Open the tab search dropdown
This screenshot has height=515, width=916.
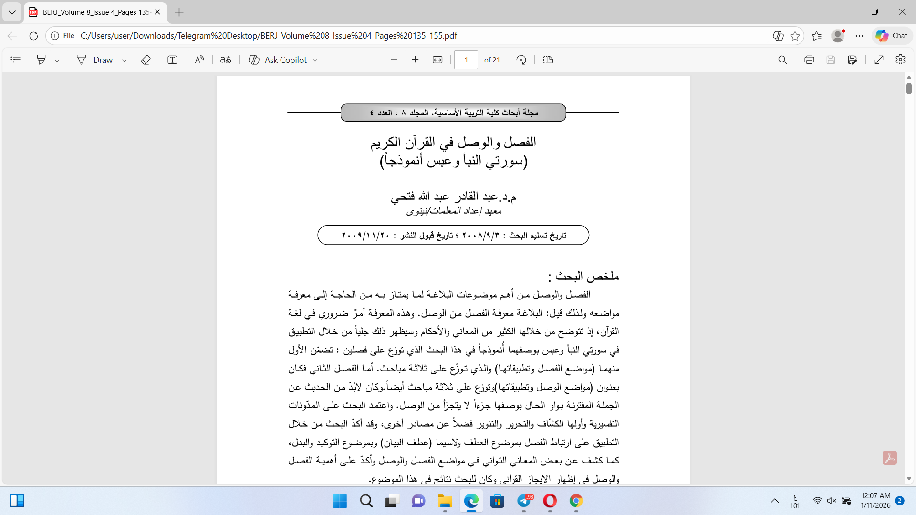pyautogui.click(x=12, y=12)
